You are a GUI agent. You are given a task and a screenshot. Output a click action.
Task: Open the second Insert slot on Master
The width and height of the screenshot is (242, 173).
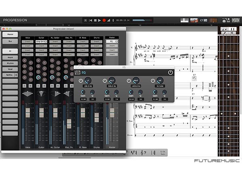(112, 46)
